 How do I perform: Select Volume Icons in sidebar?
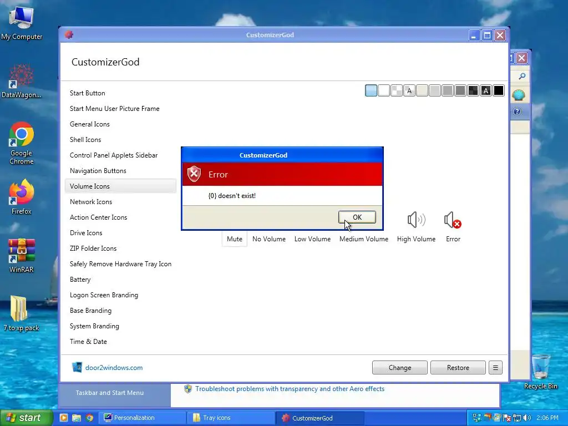tap(120, 186)
